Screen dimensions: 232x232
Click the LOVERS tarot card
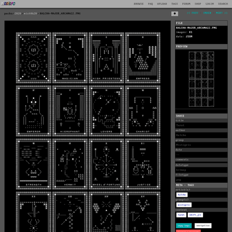[x=106, y=111]
